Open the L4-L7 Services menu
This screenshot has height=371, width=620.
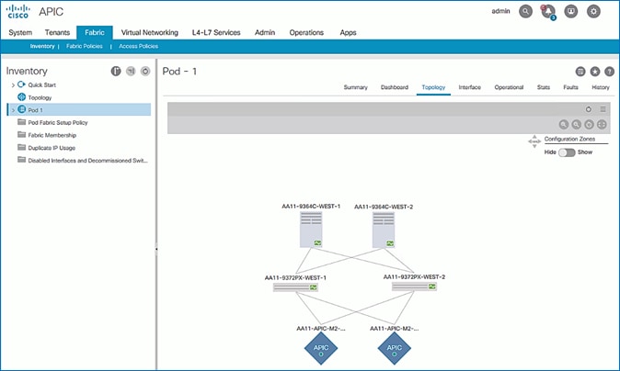coord(216,32)
